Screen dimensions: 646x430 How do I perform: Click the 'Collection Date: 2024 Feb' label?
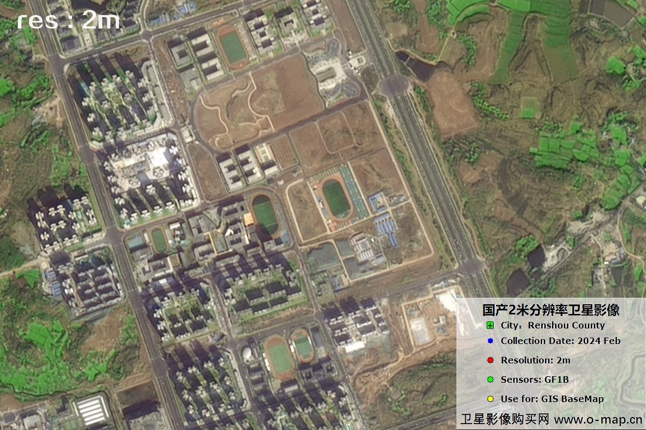pyautogui.click(x=560, y=341)
